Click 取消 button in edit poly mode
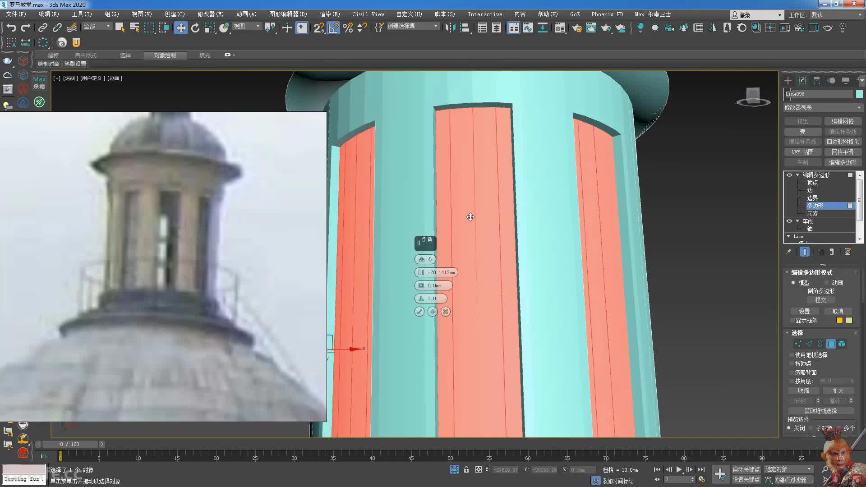 click(x=838, y=311)
